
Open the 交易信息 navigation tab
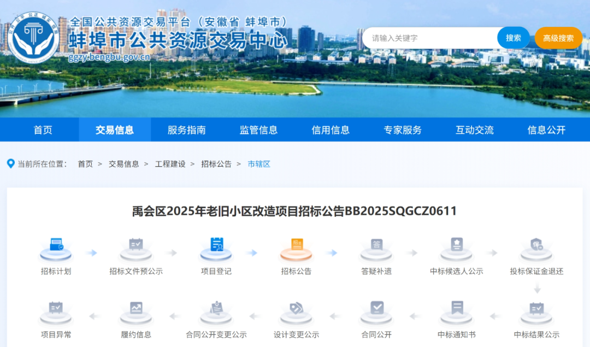[x=115, y=130]
